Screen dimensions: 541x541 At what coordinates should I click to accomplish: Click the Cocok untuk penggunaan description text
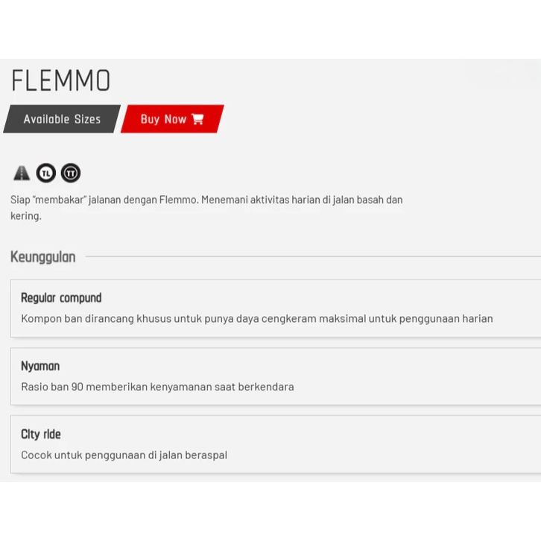tap(124, 455)
